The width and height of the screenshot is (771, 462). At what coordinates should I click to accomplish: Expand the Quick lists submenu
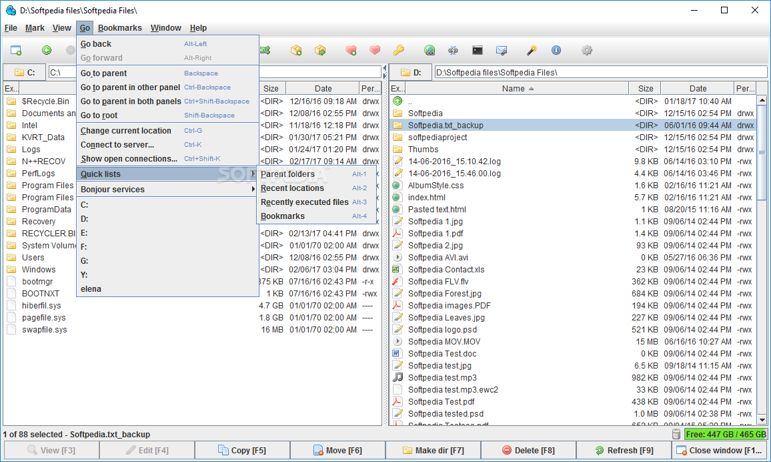[167, 174]
